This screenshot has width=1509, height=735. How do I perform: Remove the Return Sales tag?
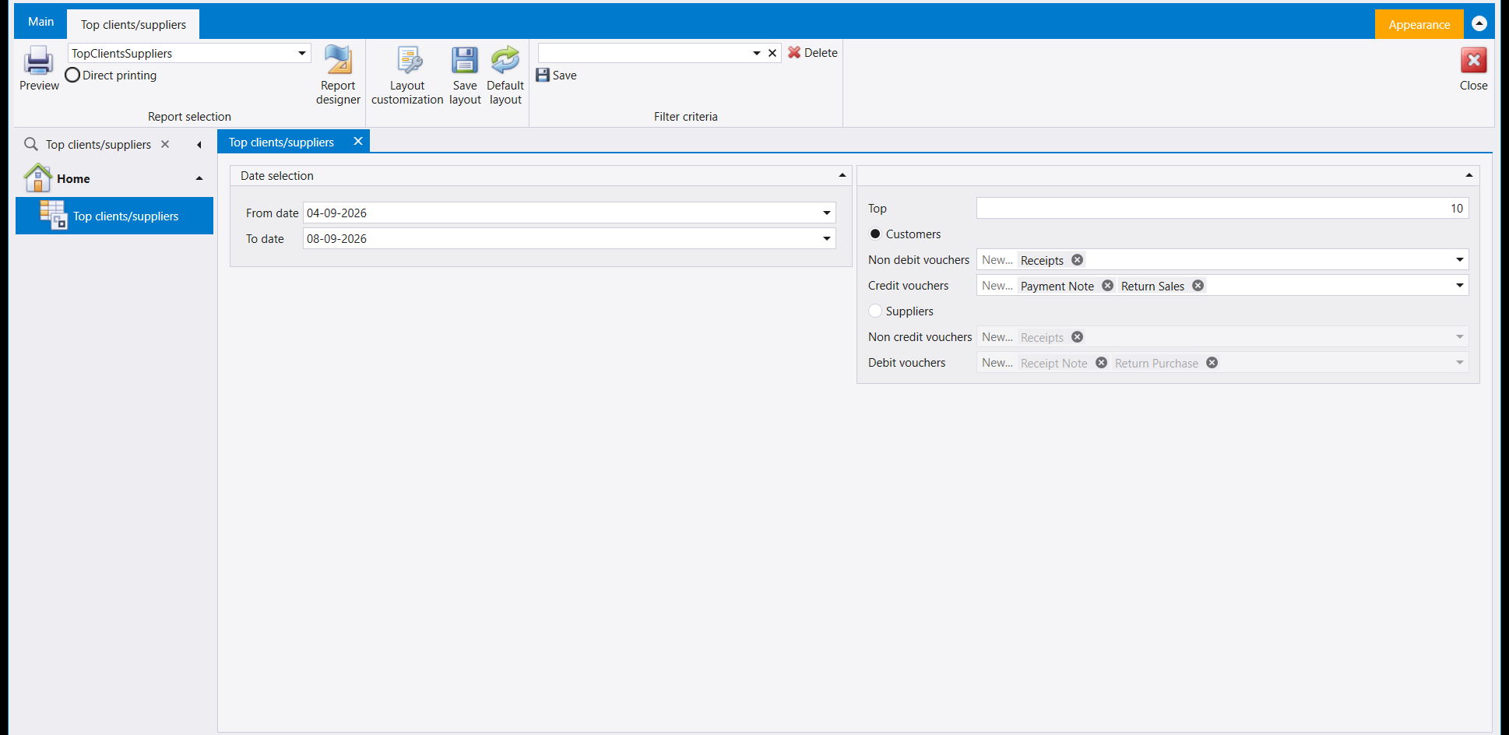1198,286
